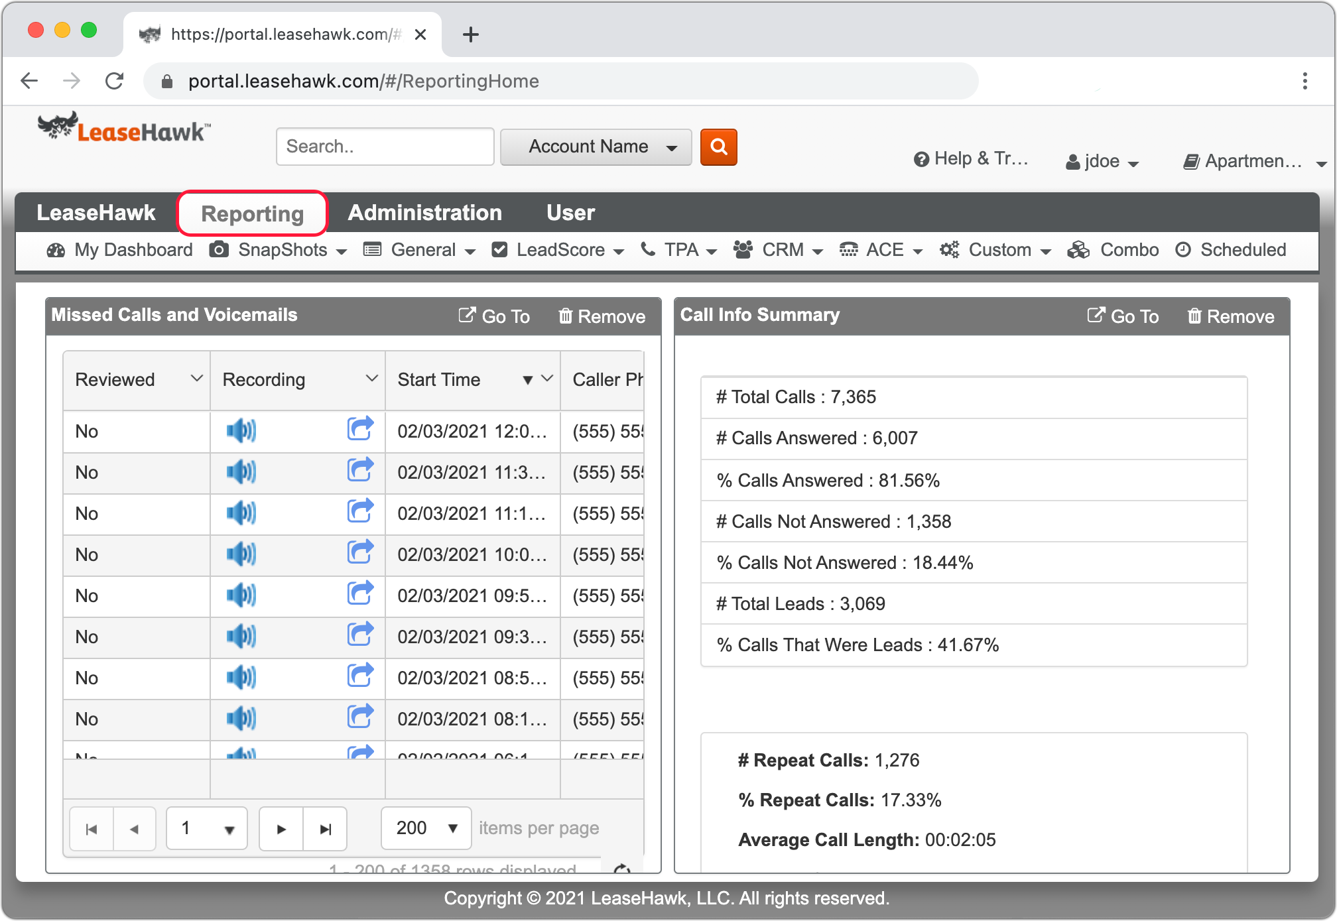Share recording of the 02/03/2021 11:3… call
Image resolution: width=1337 pixels, height=921 pixels.
(x=360, y=469)
